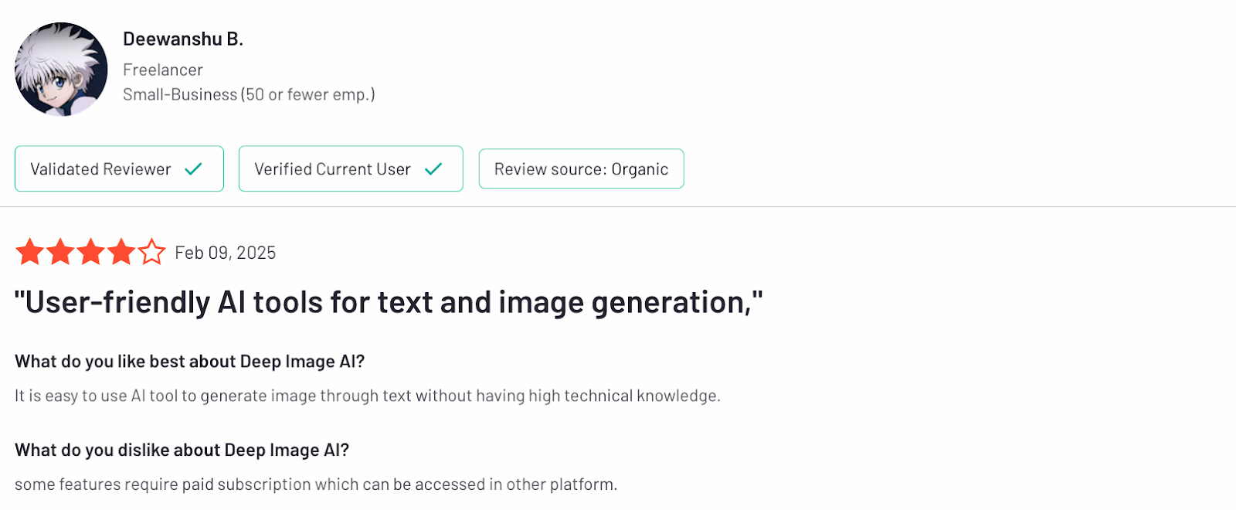Open the Review source: Organic badge
The height and width of the screenshot is (510, 1236).
point(581,168)
